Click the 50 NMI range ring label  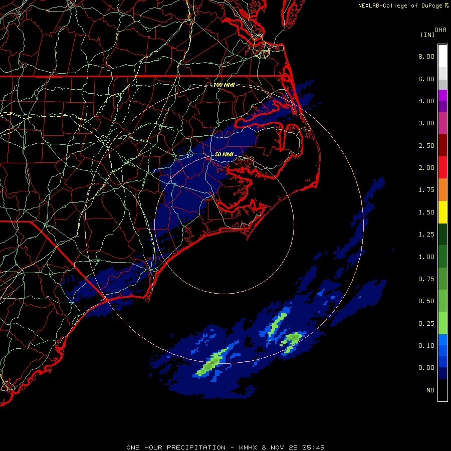pyautogui.click(x=224, y=154)
